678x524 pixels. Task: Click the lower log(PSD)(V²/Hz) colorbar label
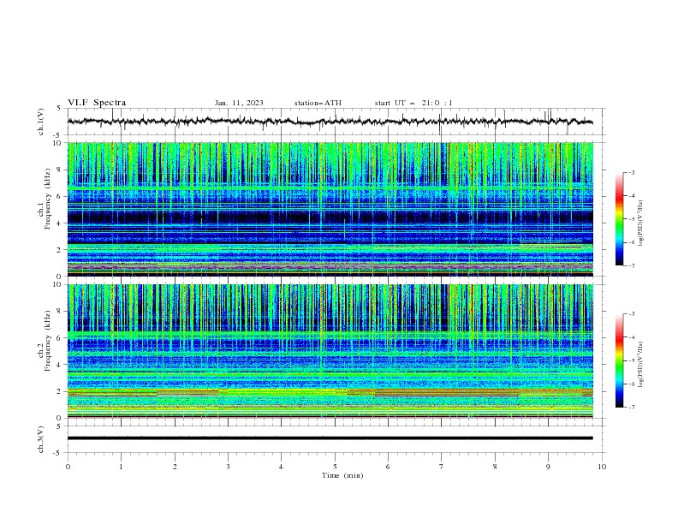(x=641, y=365)
